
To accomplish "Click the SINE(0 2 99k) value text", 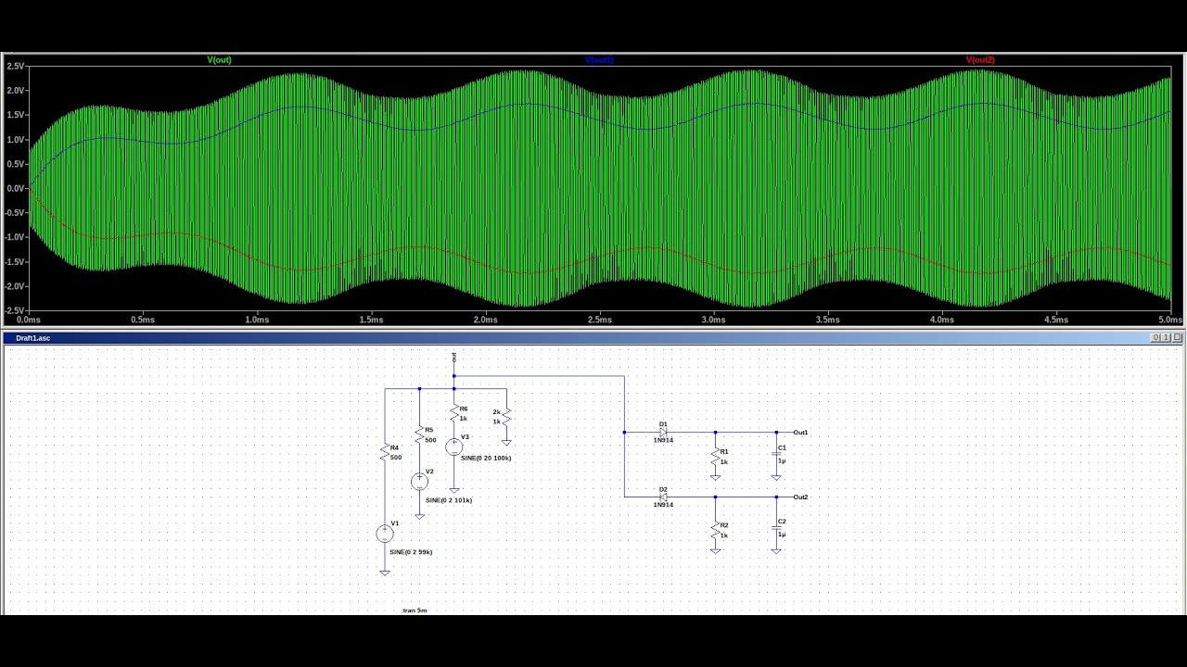I will click(411, 552).
